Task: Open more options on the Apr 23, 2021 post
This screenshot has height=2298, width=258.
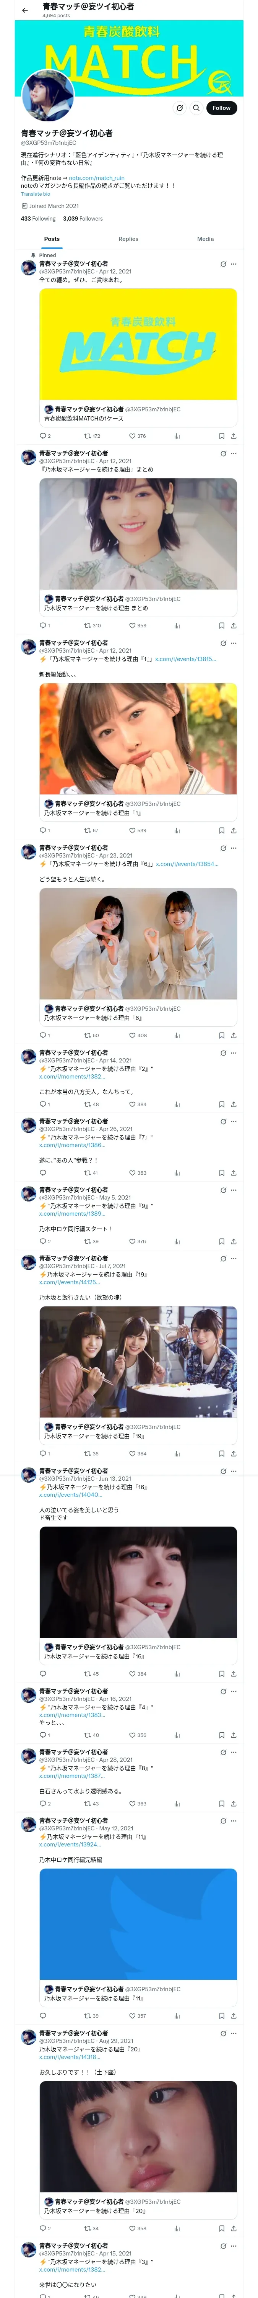Action: click(x=234, y=848)
